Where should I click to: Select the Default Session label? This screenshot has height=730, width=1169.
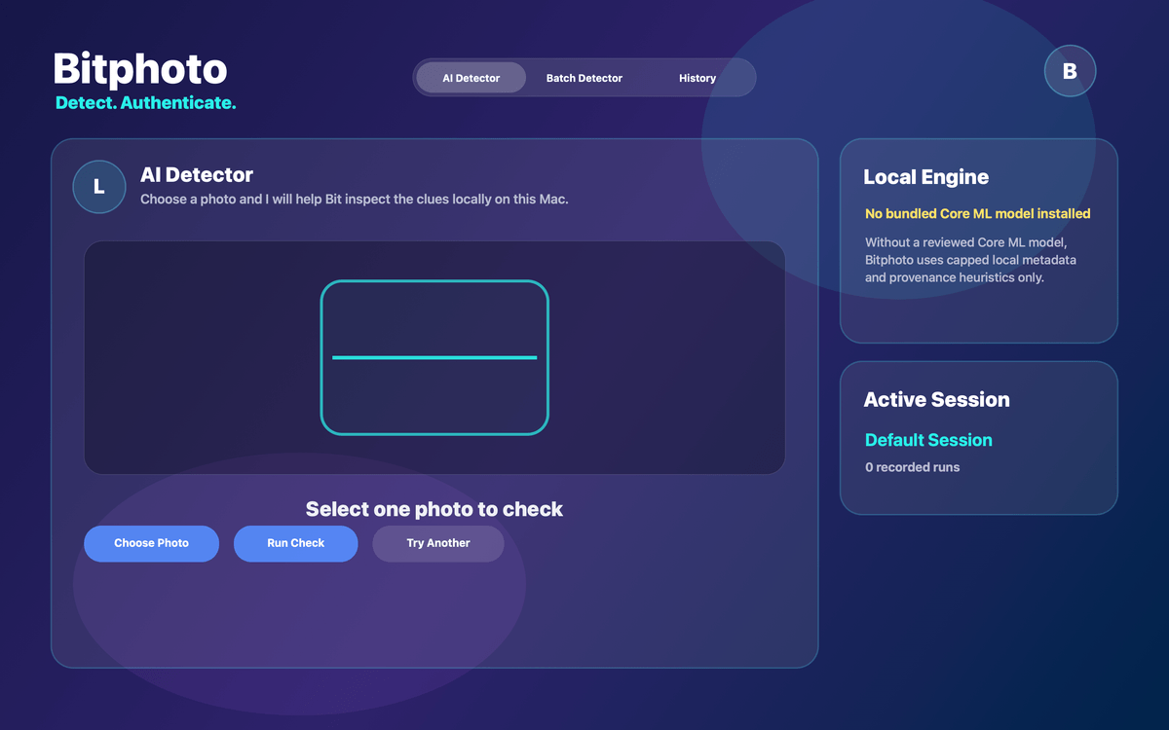click(928, 440)
